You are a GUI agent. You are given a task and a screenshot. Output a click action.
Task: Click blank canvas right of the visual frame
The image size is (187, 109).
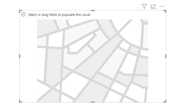pos(176,56)
